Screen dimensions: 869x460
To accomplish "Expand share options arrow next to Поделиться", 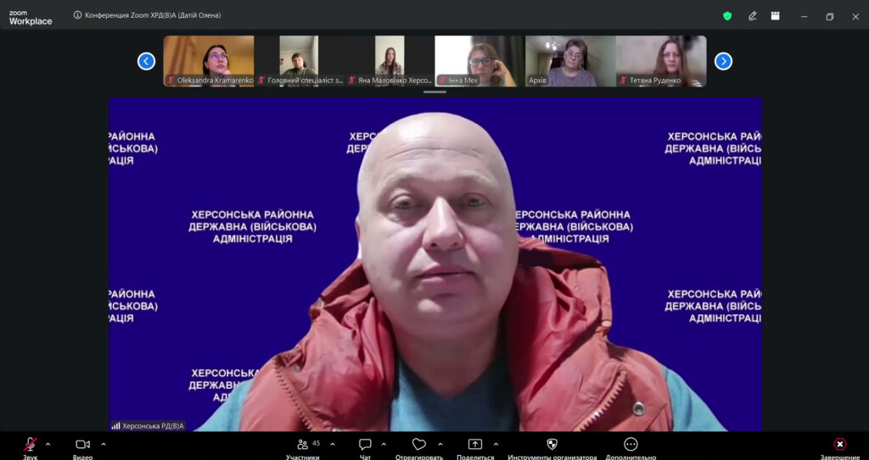I will 496,444.
